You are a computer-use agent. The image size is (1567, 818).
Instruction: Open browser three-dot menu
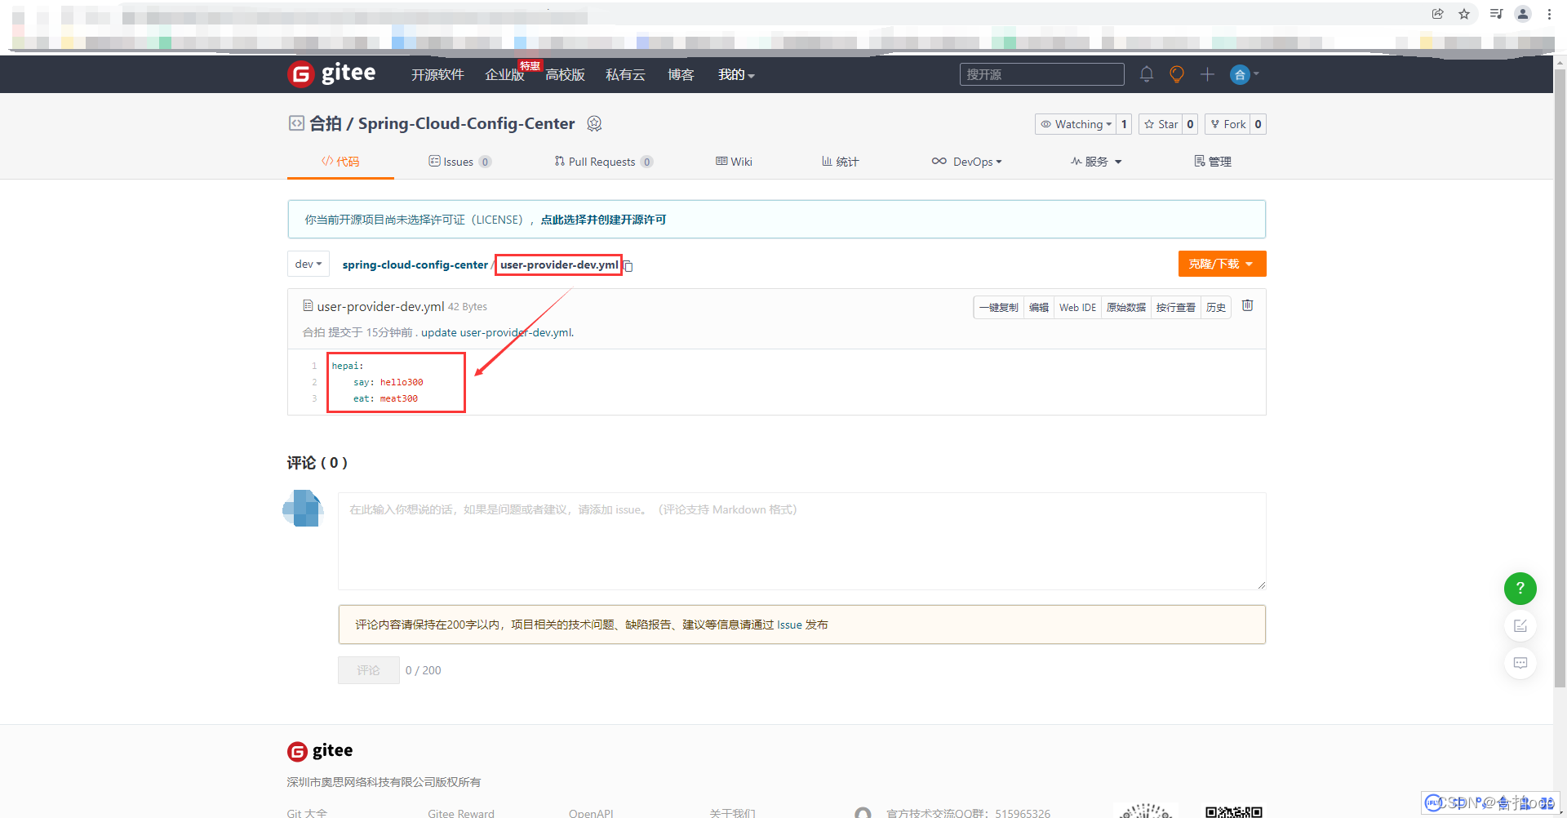[x=1549, y=14]
